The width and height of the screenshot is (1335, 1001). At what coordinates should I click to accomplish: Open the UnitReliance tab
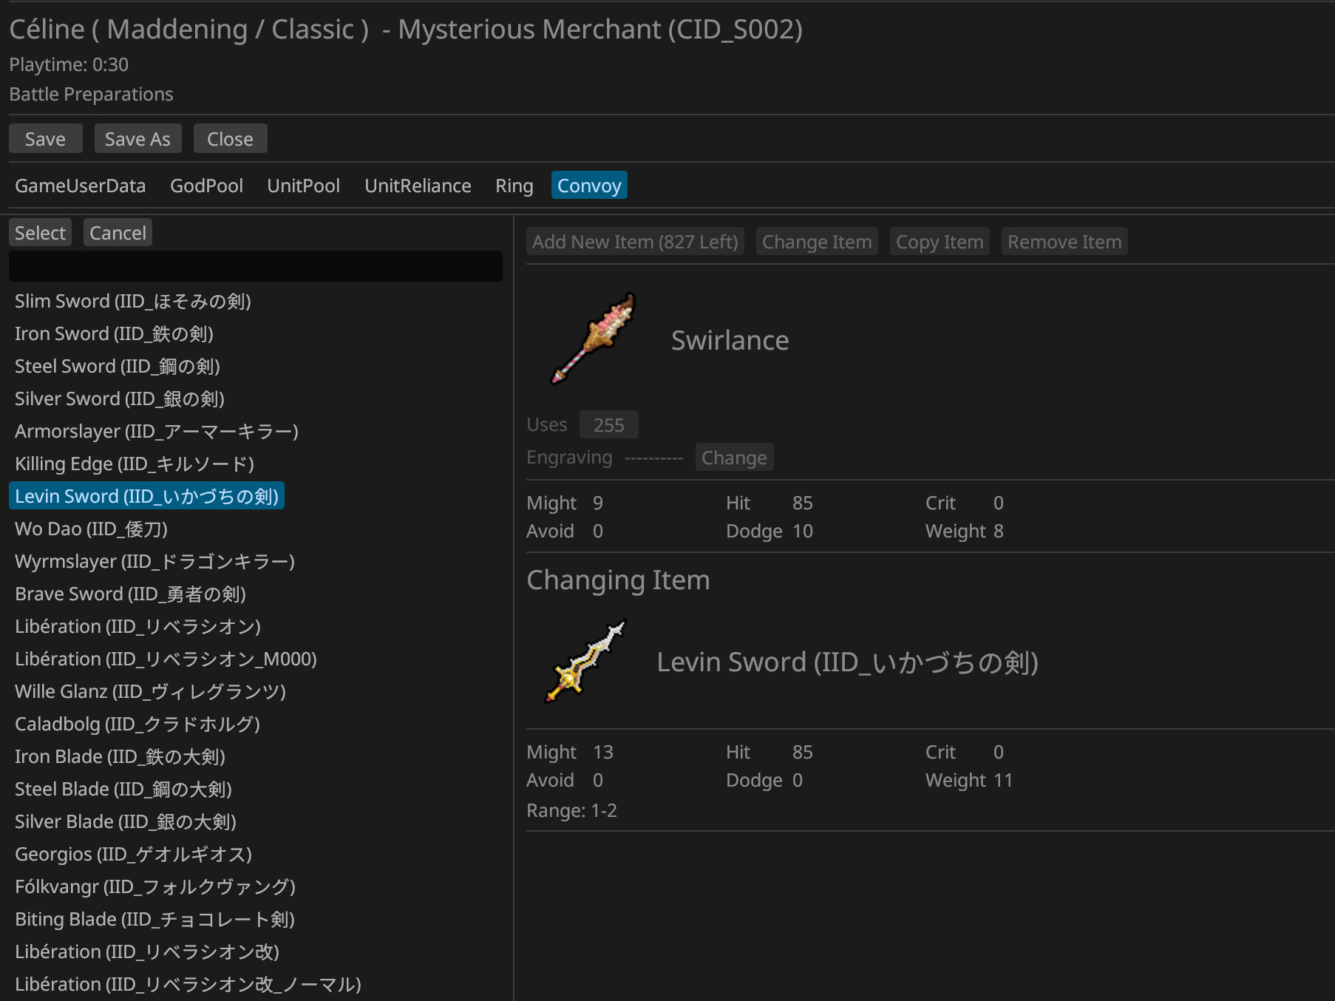tap(418, 186)
